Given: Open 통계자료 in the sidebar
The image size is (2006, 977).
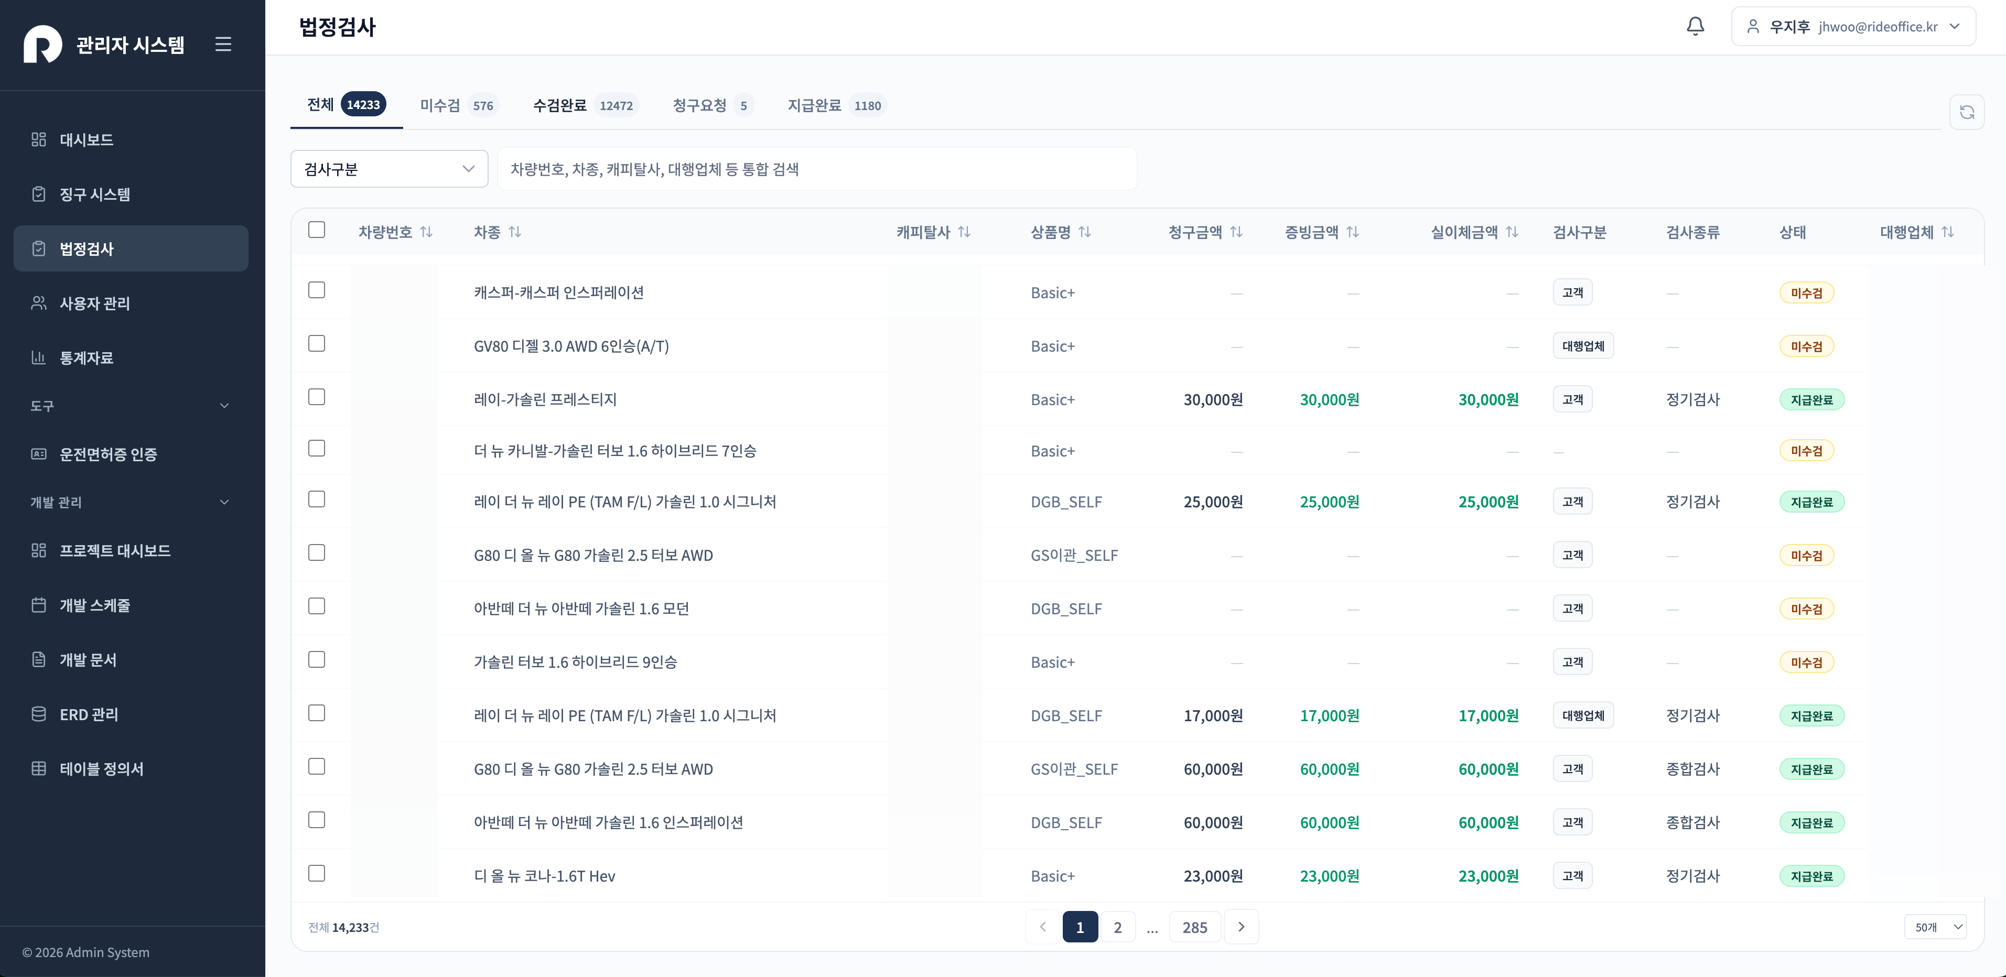Looking at the screenshot, I should click(131, 357).
